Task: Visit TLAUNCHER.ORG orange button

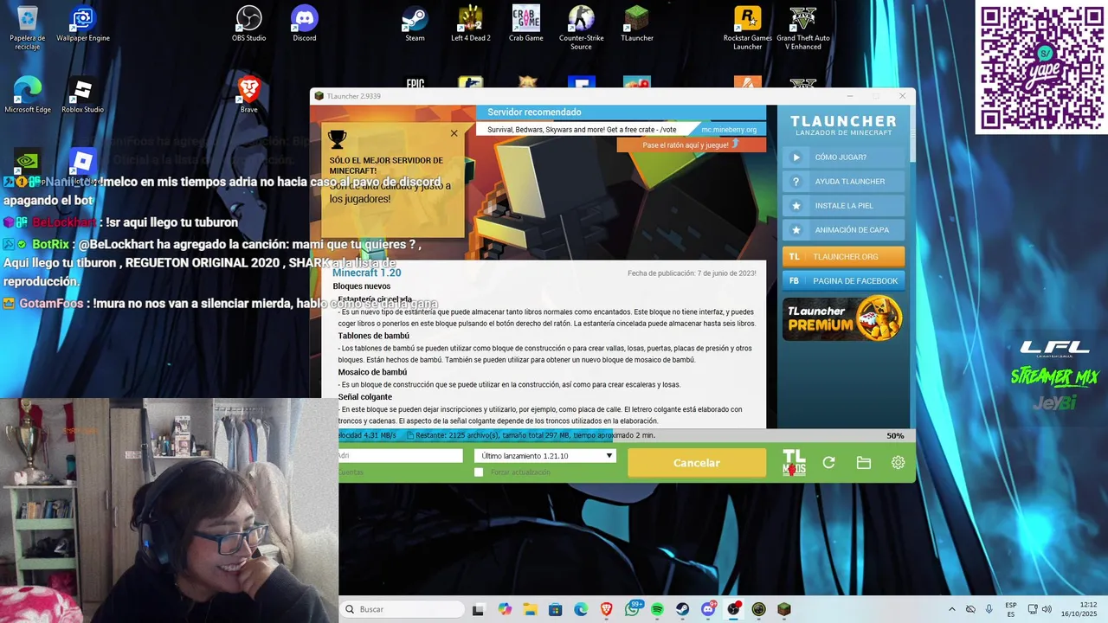Action: pos(843,257)
